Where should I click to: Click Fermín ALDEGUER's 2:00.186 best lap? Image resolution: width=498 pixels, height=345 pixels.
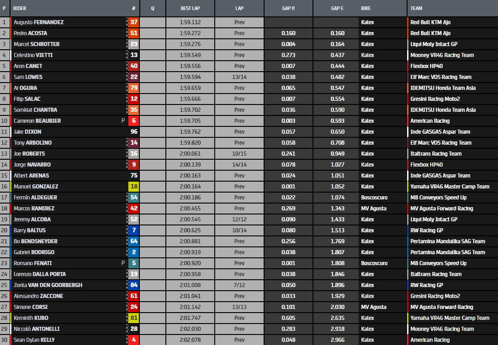click(x=190, y=198)
